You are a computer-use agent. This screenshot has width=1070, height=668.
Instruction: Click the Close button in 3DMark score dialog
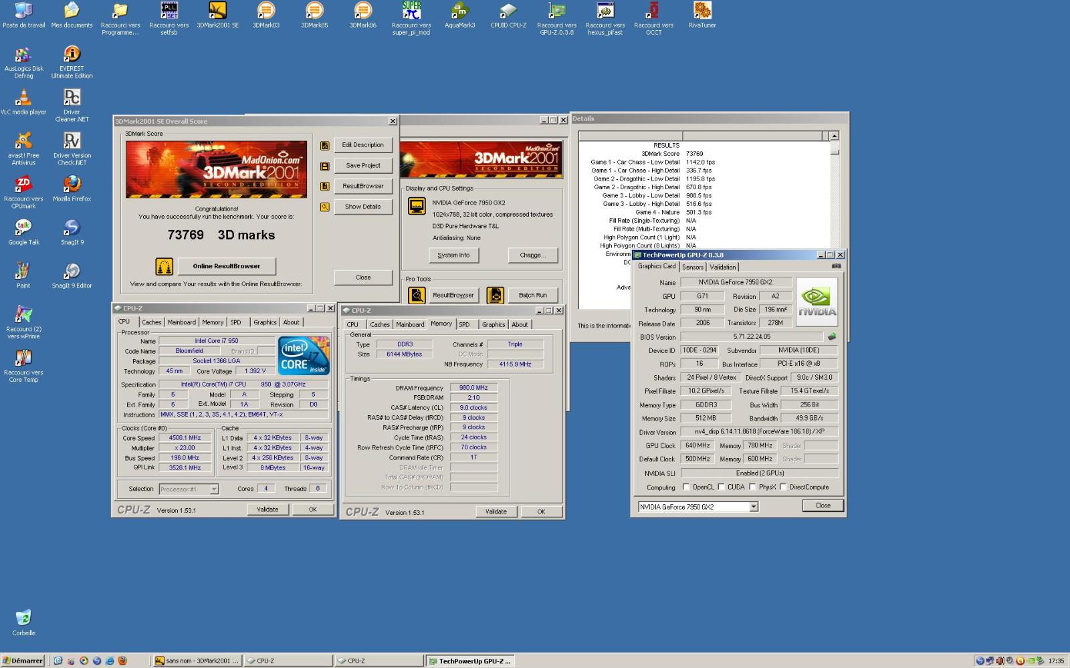(363, 277)
